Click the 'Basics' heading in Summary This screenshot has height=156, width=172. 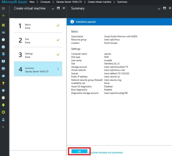pyautogui.click(x=75, y=31)
